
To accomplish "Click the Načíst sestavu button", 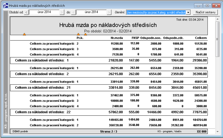I will point(205,12).
